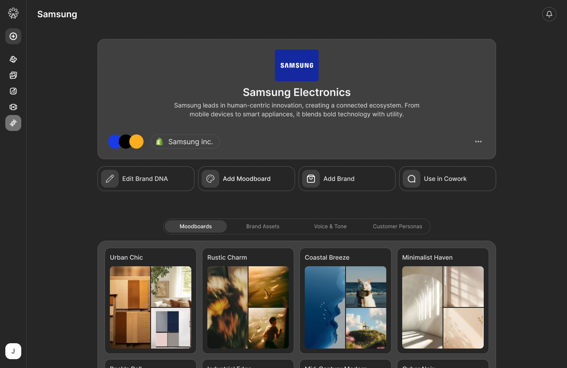
Task: Select the Brand DNA helix icon in the sidebar
Action: [x=13, y=123]
